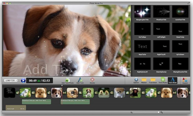Select the two puppies on grass photo
Image resolution: width=193 pixels, height=116 pixels.
pos(104,93)
